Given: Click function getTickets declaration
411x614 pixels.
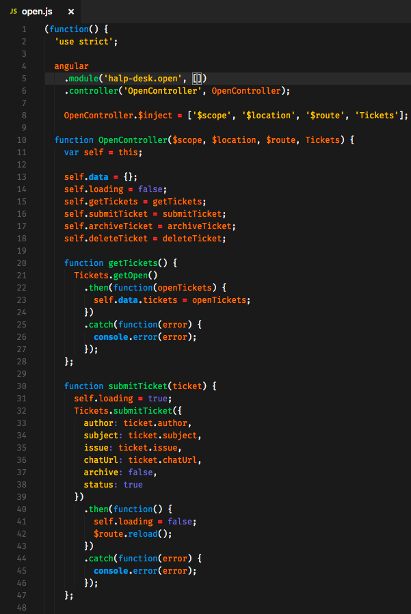Looking at the screenshot, I should click(120, 263).
